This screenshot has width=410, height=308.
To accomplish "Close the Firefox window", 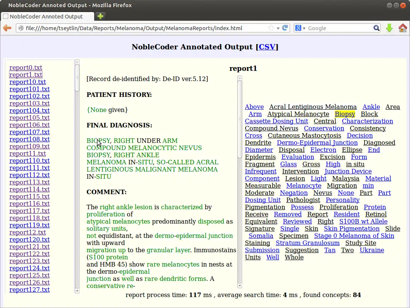I will [x=403, y=5].
